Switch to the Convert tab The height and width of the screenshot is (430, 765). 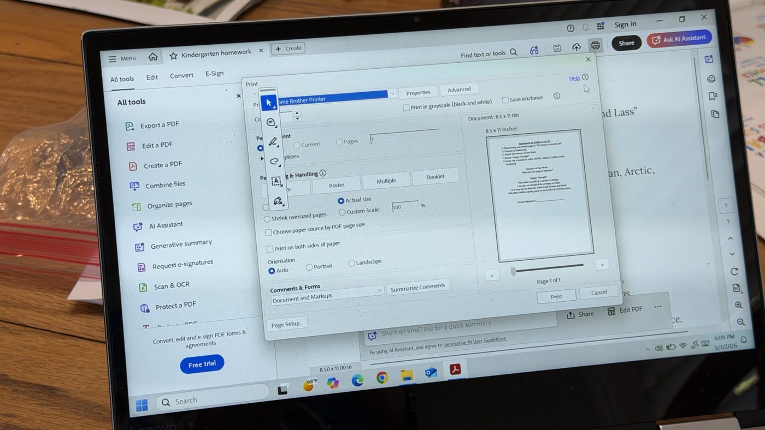[181, 76]
